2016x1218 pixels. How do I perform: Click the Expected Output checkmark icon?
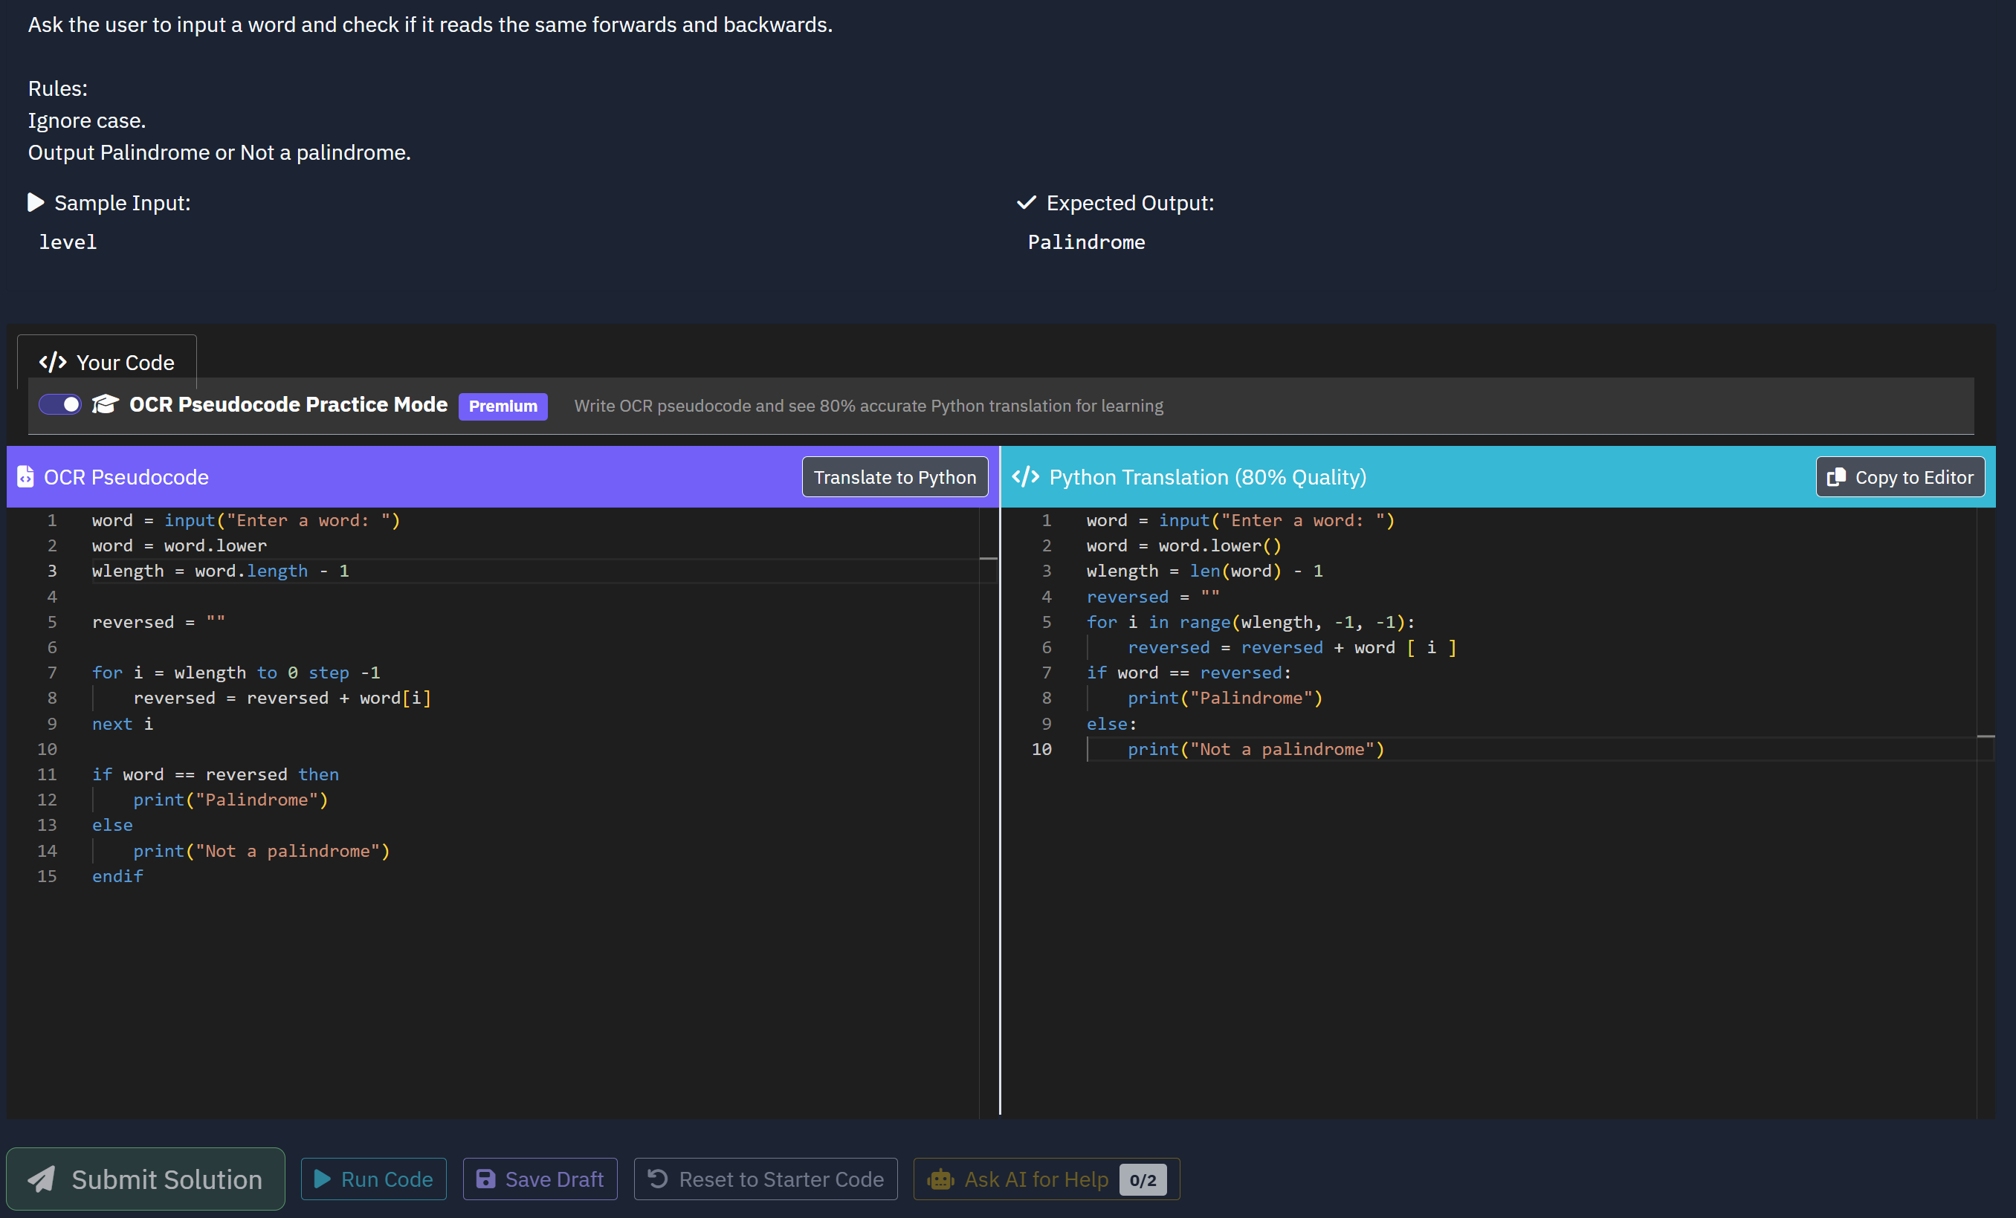[1026, 203]
